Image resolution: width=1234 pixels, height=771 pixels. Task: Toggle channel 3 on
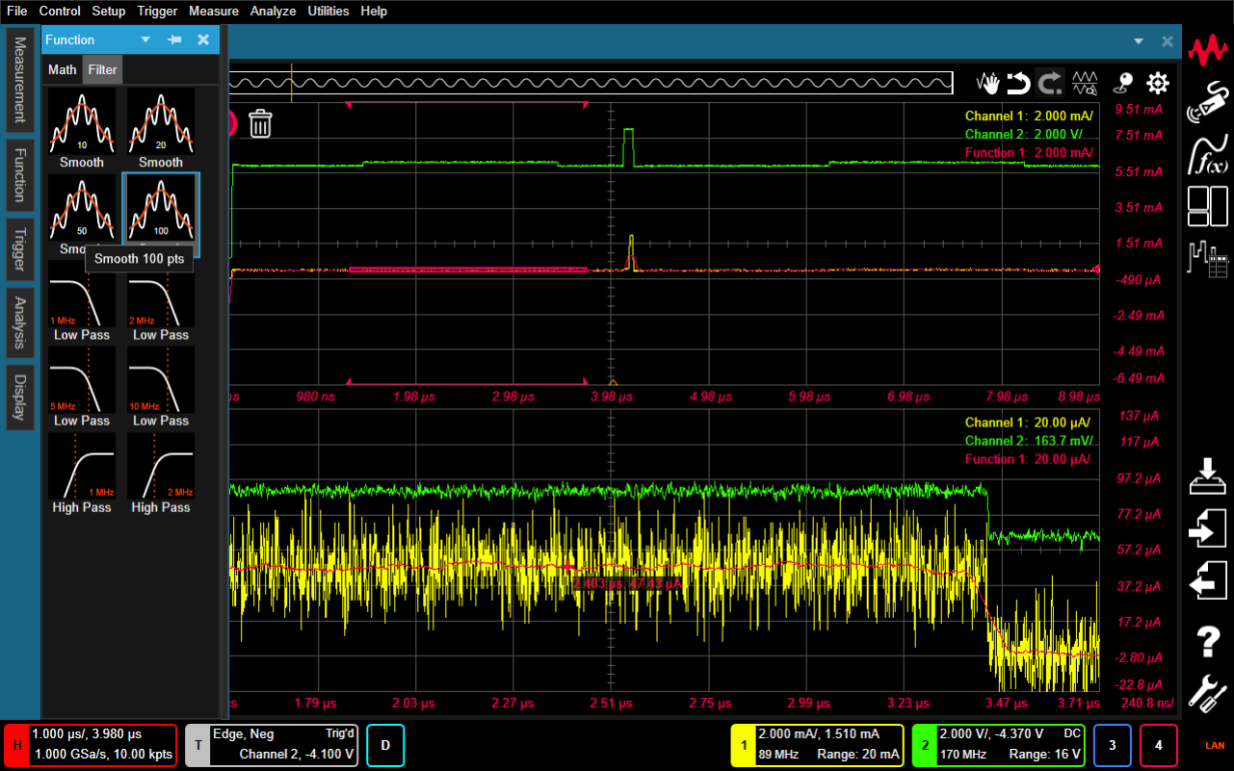click(x=1112, y=745)
